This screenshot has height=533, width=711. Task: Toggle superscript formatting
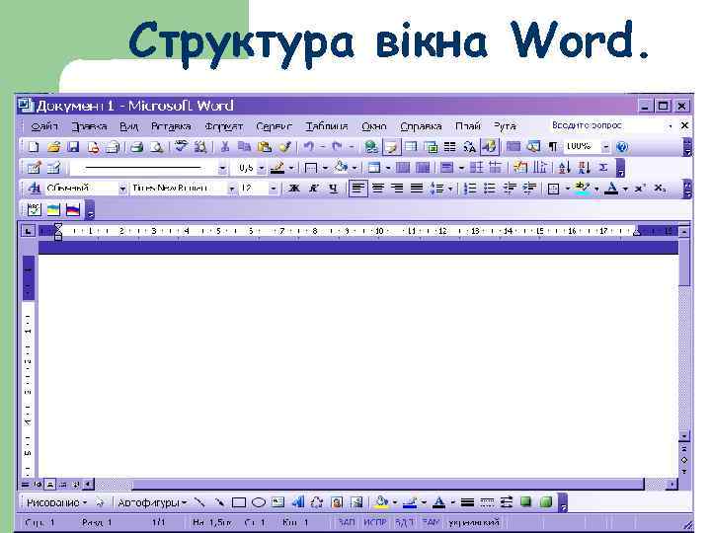click(x=640, y=189)
